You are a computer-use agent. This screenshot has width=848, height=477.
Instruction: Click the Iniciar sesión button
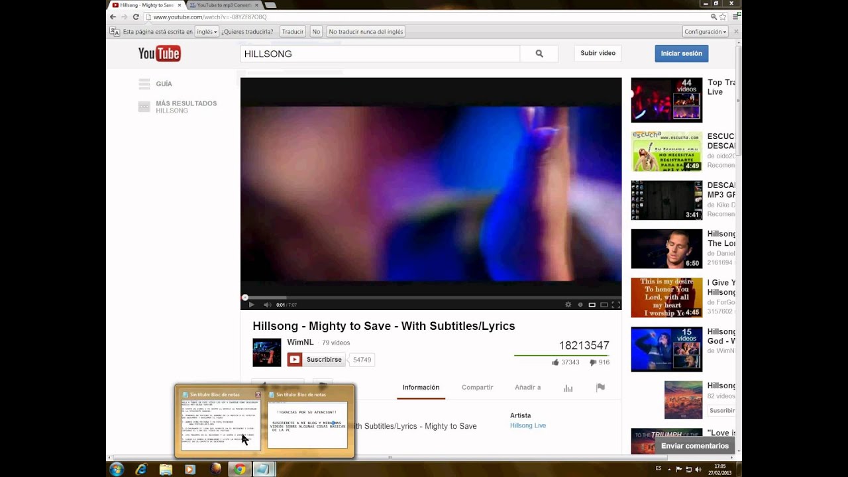pyautogui.click(x=681, y=53)
